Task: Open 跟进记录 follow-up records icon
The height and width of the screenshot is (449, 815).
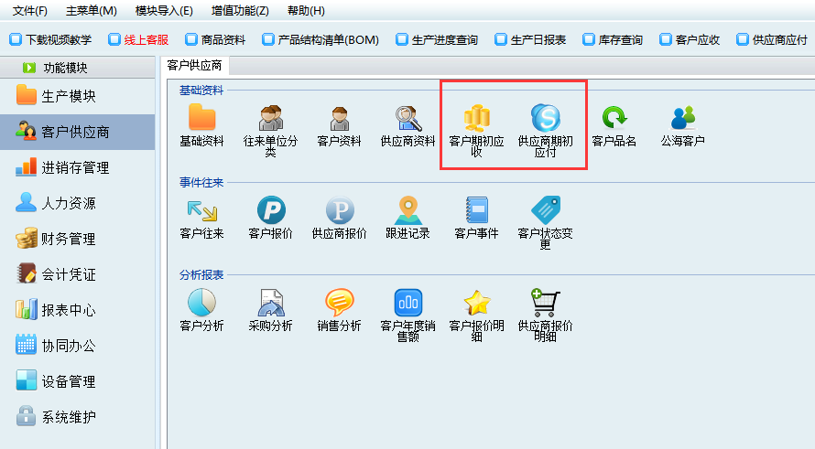Action: click(407, 211)
